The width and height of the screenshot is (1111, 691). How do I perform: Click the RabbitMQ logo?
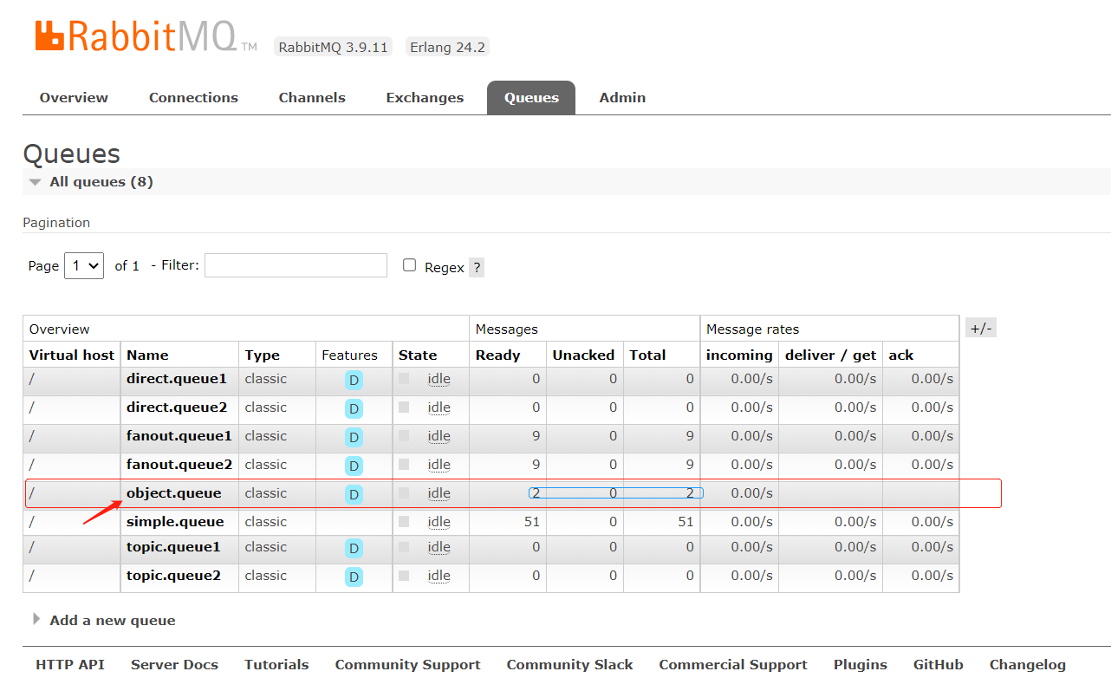click(x=146, y=36)
